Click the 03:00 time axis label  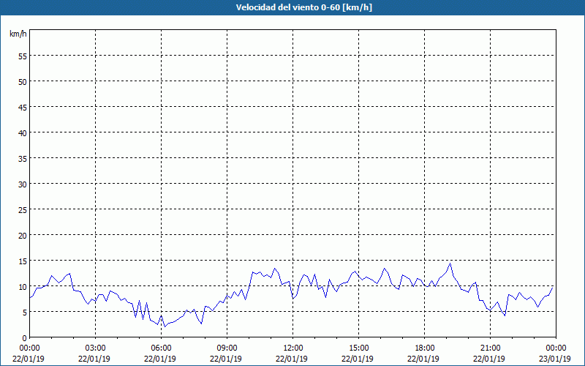click(x=96, y=348)
